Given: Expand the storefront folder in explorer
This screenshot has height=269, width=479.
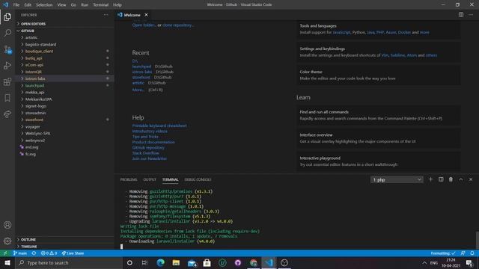Looking at the screenshot, I should tap(64, 120).
